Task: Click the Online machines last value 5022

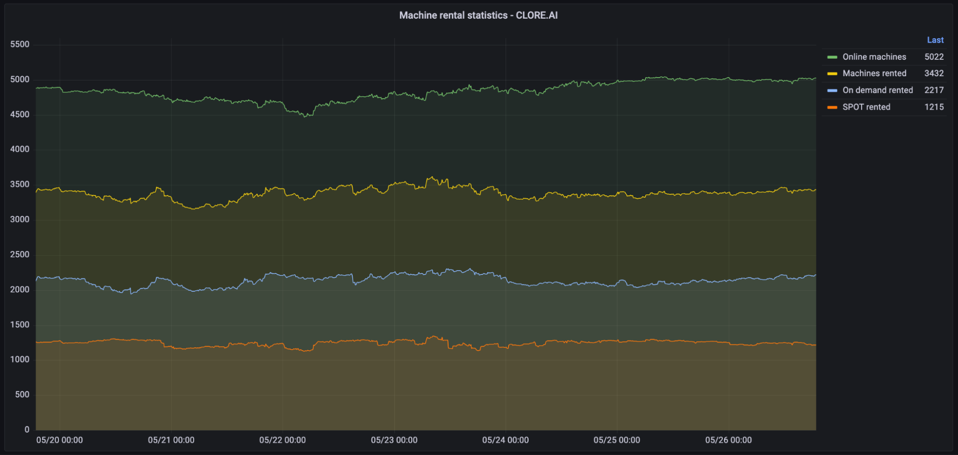Action: [x=934, y=57]
